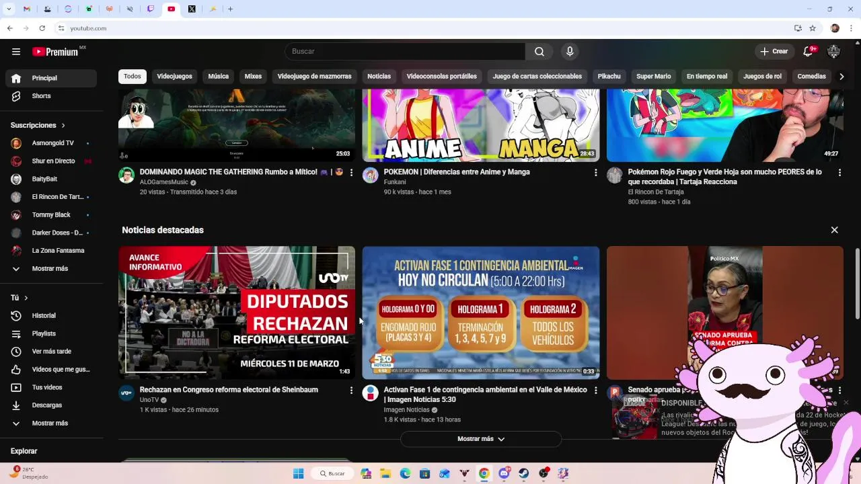
Task: Focus the Buscar search field
Action: (405, 52)
